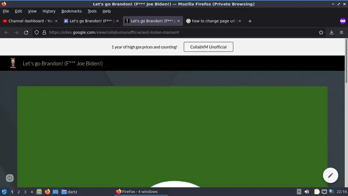The width and height of the screenshot is (348, 196).
Task: Open the History menu
Action: (49, 11)
